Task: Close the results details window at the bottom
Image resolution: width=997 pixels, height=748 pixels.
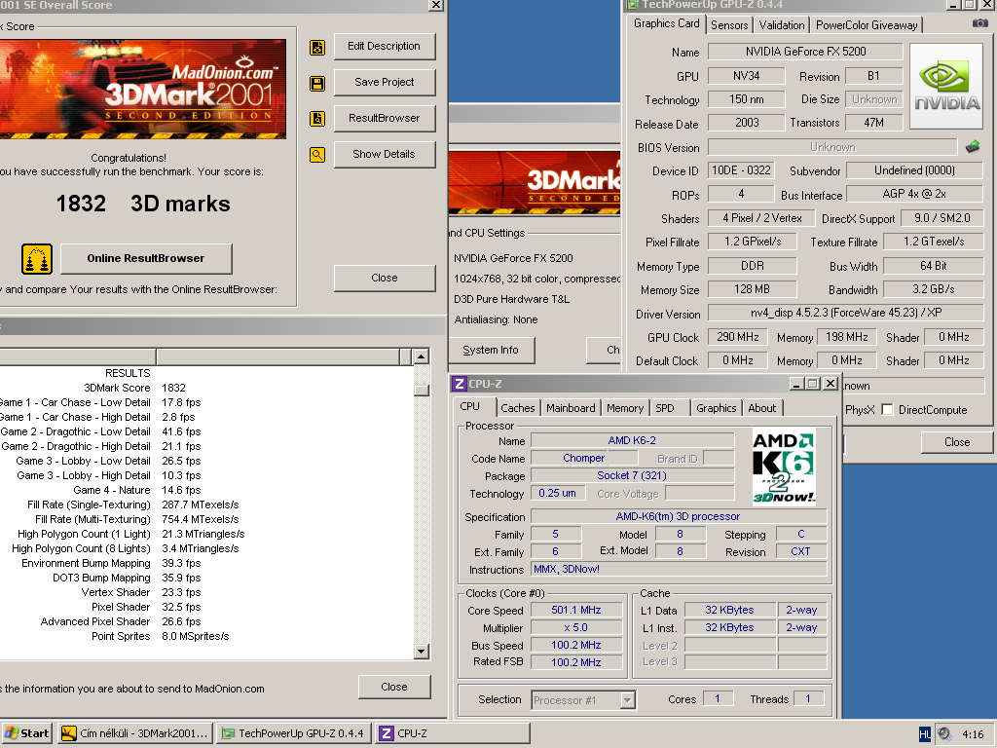Action: coord(394,687)
